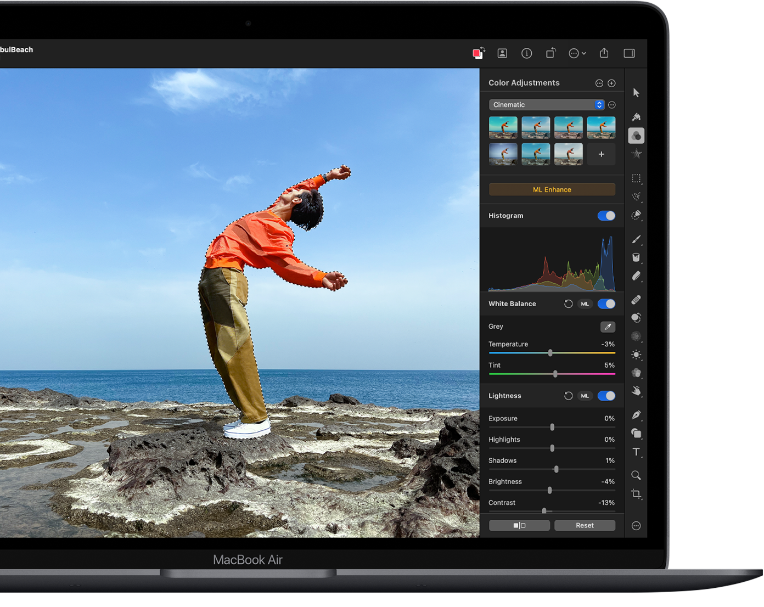Turn off the White Balance adjustment
764x607 pixels.
606,304
